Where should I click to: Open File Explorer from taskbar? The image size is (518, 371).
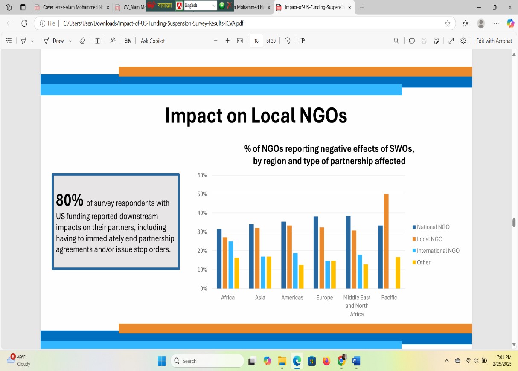pyautogui.click(x=282, y=361)
